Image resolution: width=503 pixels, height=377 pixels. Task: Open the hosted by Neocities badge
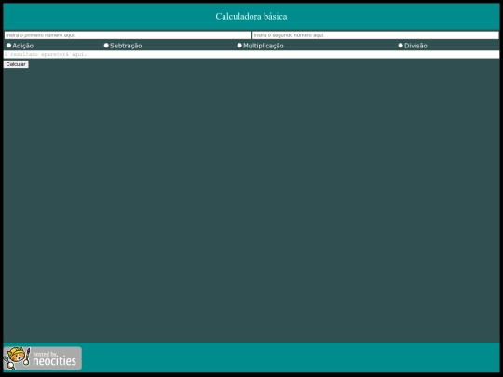click(42, 358)
